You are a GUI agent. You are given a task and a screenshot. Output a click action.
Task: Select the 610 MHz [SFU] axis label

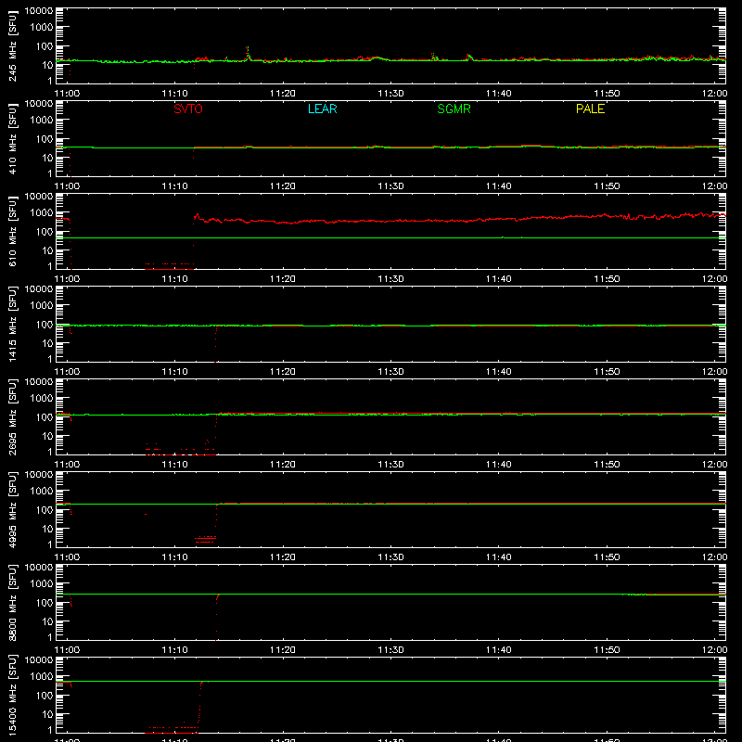pyautogui.click(x=12, y=231)
